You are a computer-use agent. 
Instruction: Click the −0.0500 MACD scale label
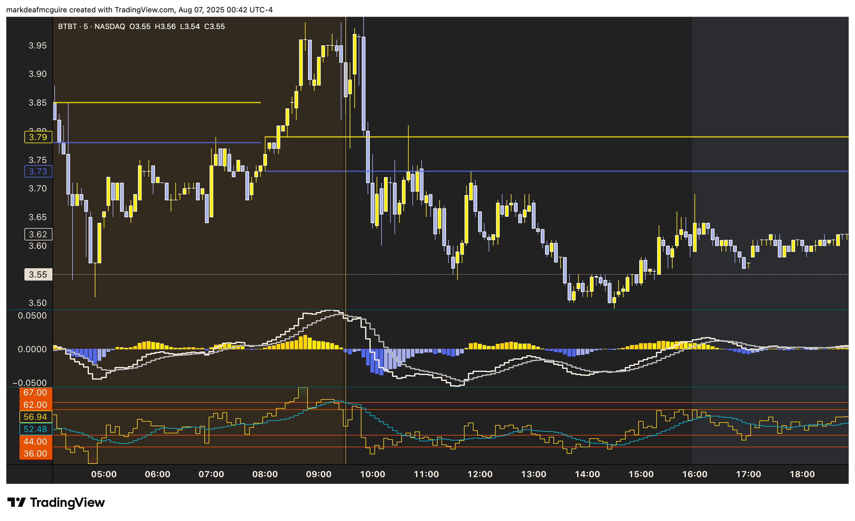pos(30,383)
